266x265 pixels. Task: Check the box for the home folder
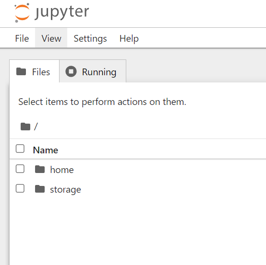[20, 169]
